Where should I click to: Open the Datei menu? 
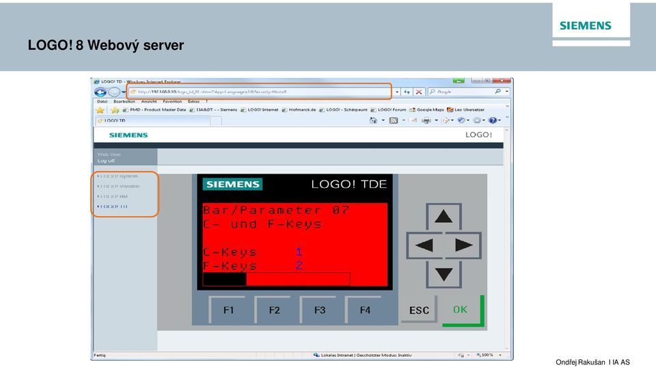tap(102, 101)
